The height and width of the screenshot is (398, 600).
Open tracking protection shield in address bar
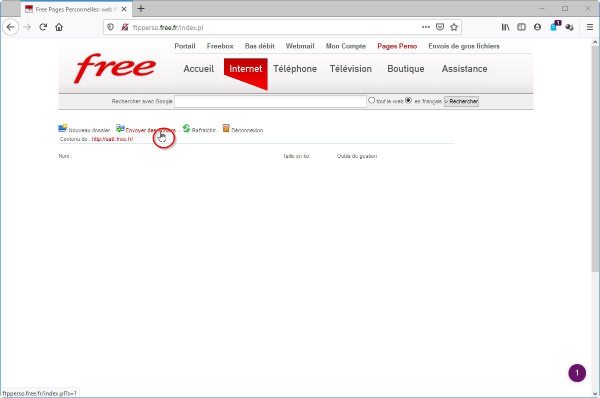pyautogui.click(x=111, y=27)
